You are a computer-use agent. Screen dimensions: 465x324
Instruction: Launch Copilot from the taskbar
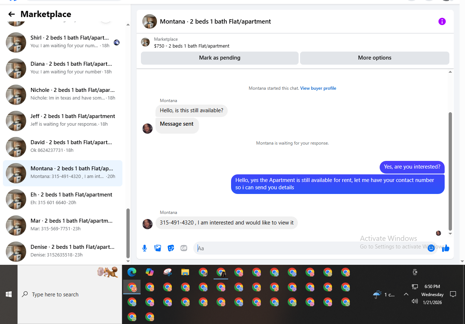(150, 272)
